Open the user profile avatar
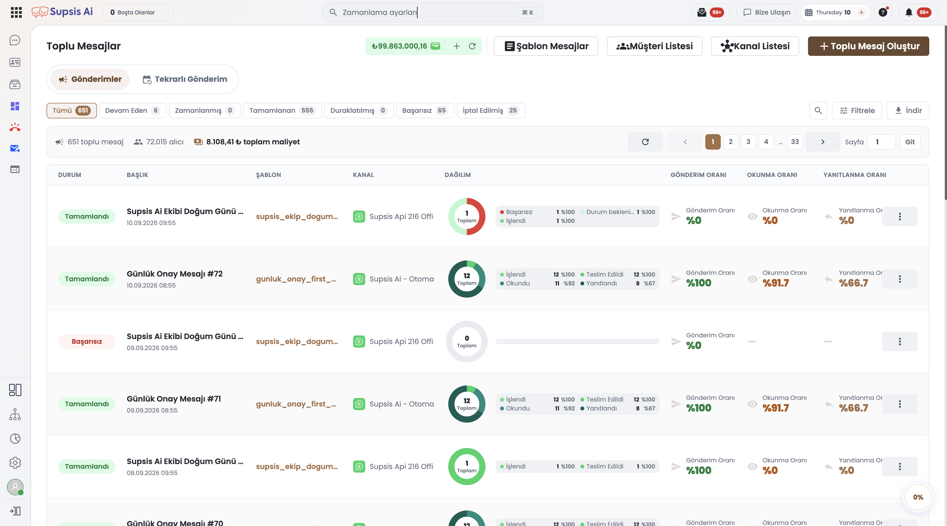The height and width of the screenshot is (526, 947). 15,487
